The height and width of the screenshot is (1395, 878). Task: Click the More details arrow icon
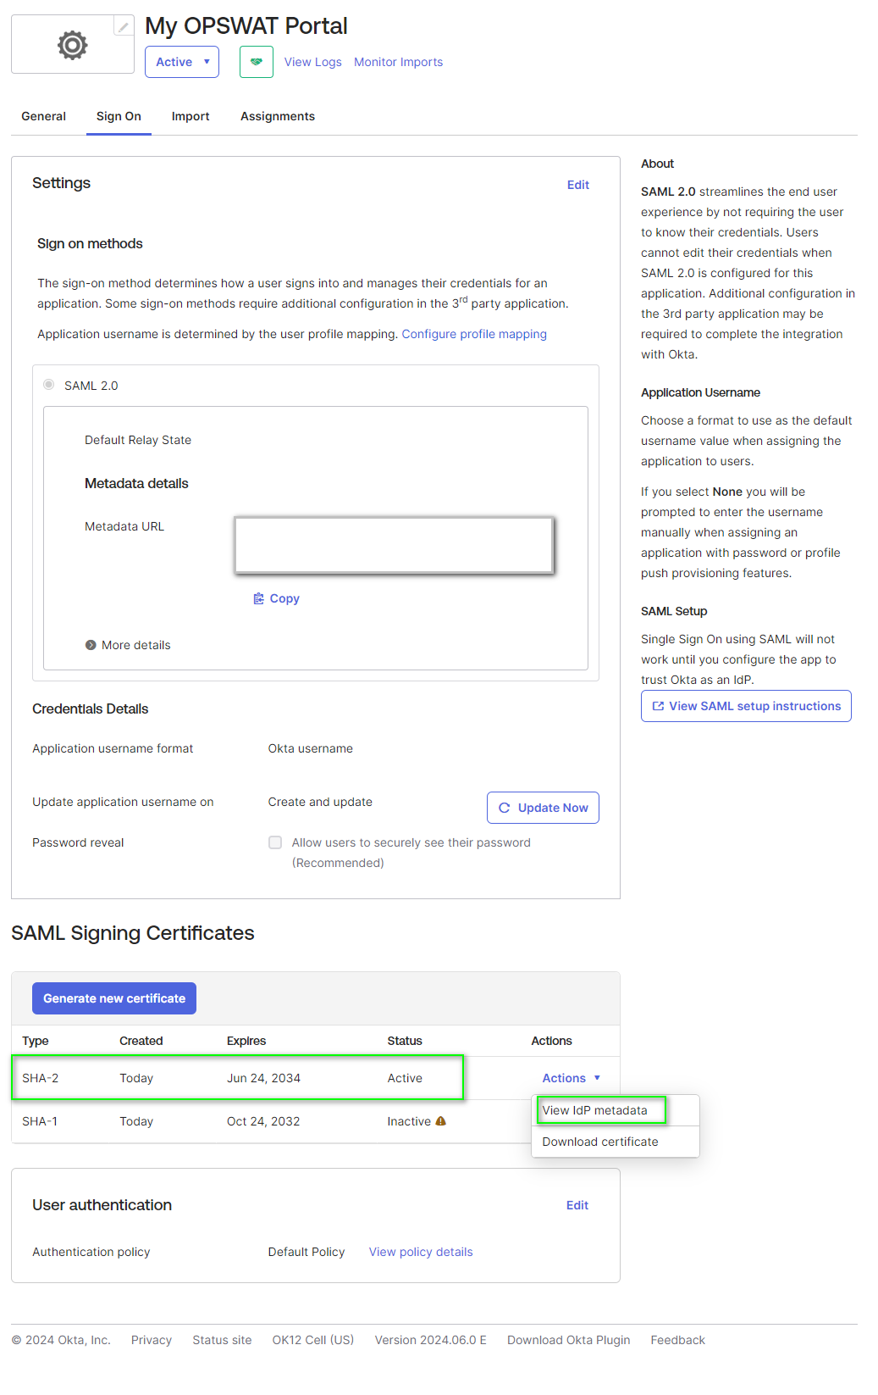tap(91, 645)
